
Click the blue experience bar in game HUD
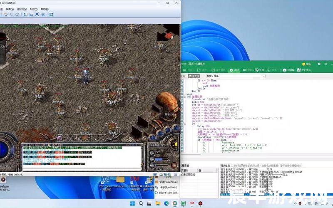161,159
